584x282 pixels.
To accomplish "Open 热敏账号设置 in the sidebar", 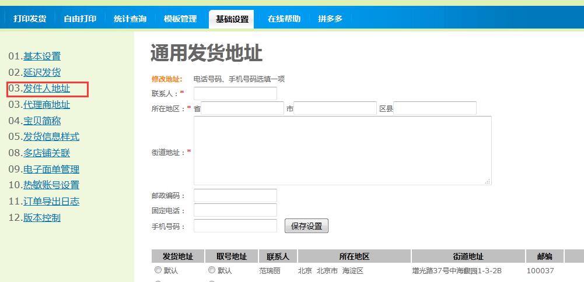I will tap(51, 185).
